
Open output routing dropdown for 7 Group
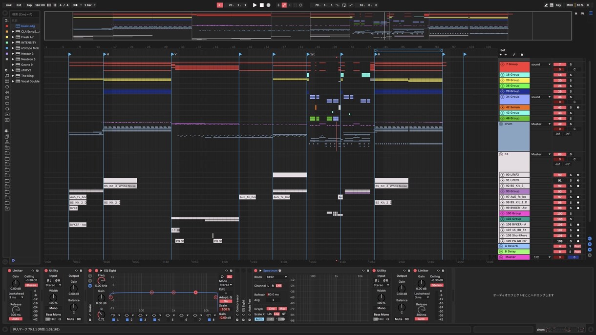[541, 64]
